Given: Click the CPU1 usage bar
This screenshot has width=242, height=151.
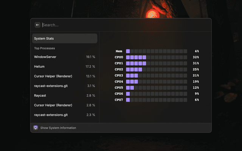Looking at the screenshot, I should tap(156, 63).
